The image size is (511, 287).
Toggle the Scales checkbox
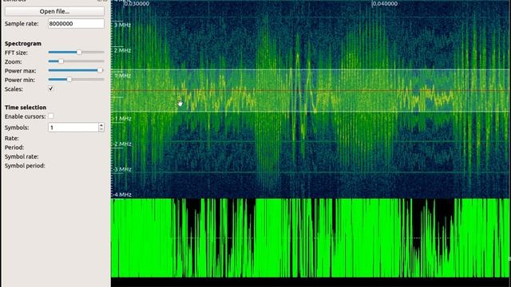[51, 88]
